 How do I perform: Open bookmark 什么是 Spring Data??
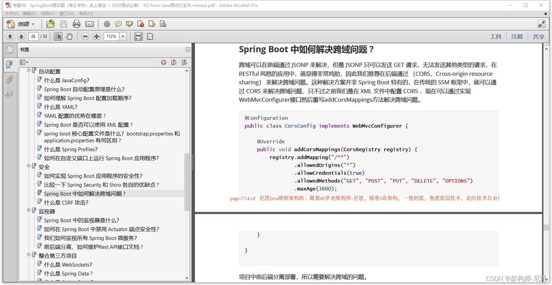(68, 273)
